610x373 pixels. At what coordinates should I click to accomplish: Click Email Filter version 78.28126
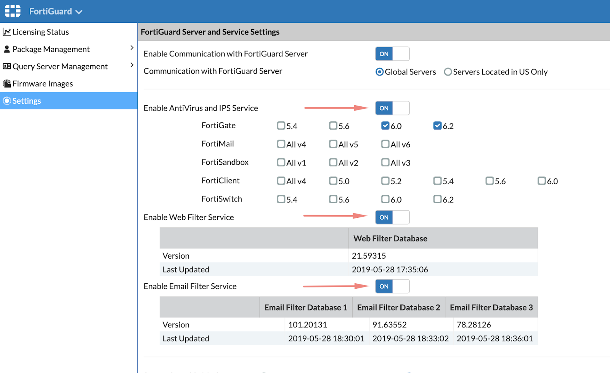(474, 325)
